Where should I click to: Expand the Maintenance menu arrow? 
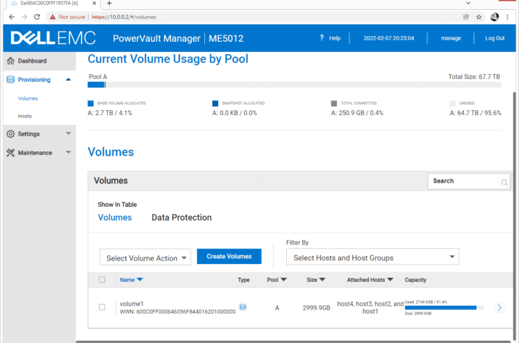[x=68, y=152]
